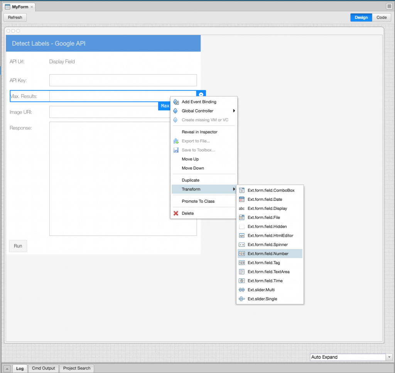
Task: Choose Duplicate from the context menu
Action: click(x=204, y=180)
